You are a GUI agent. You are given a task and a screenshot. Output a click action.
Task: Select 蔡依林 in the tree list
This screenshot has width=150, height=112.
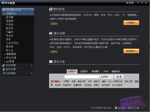[9, 47]
